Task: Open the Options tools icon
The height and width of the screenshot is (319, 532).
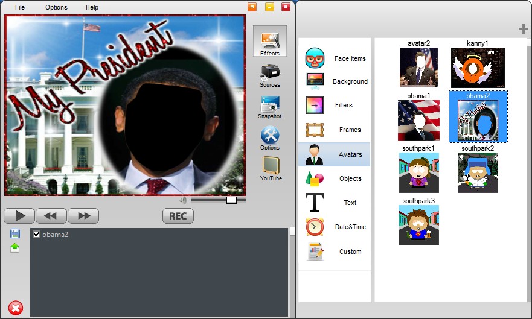Action: 270,135
